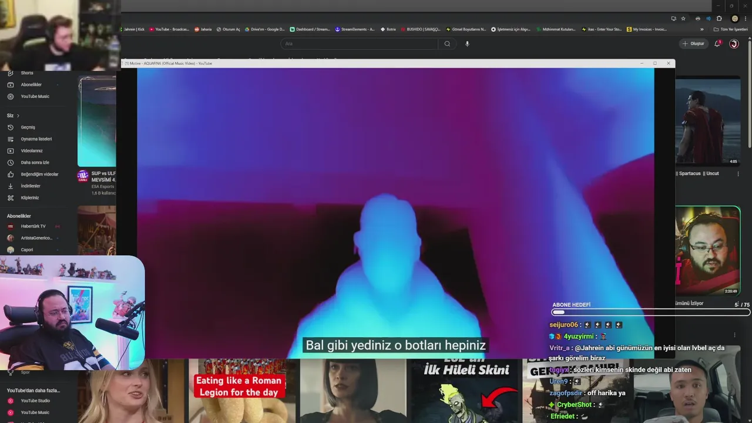
Task: Click chat username seijuro06
Action: 564,325
